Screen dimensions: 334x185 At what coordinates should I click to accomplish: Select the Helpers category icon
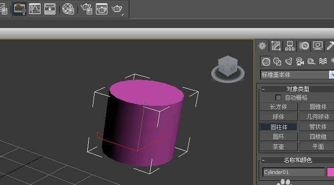pyautogui.click(x=311, y=62)
